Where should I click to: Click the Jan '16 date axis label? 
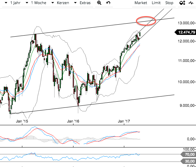pos(73,121)
